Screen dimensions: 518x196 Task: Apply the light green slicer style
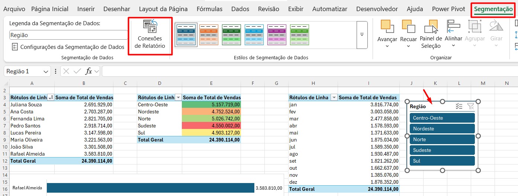click(299, 35)
